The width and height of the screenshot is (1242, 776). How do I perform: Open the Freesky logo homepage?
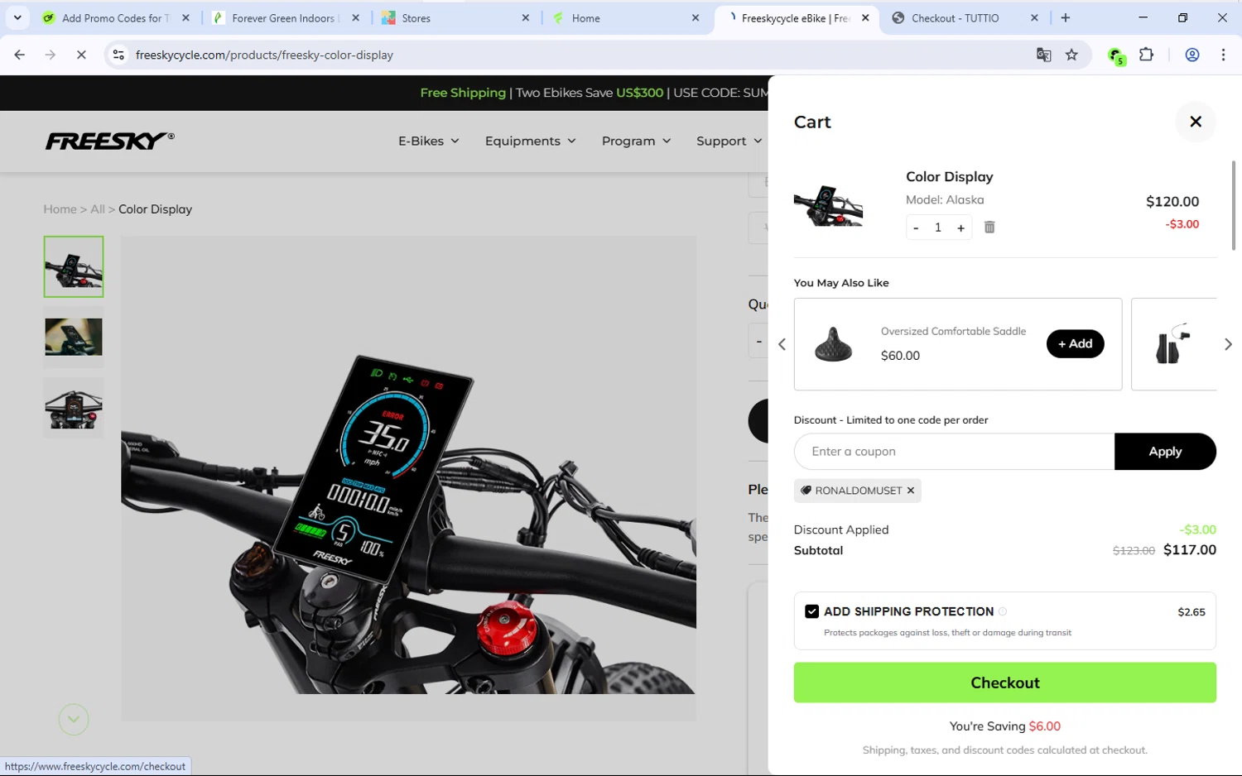coord(109,141)
